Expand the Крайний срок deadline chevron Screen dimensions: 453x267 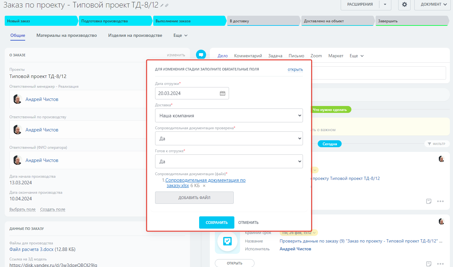315,233
